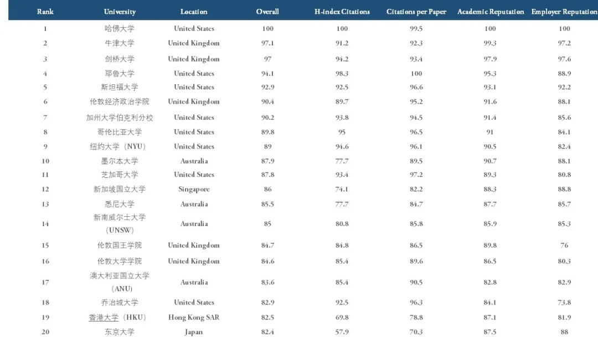Select the H-index Citations column header
Viewport: 598px width, 337px height.
click(x=342, y=12)
